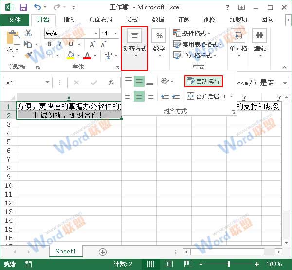Toggle Underline formatting
This screenshot has height=270, width=292.
tap(71, 44)
